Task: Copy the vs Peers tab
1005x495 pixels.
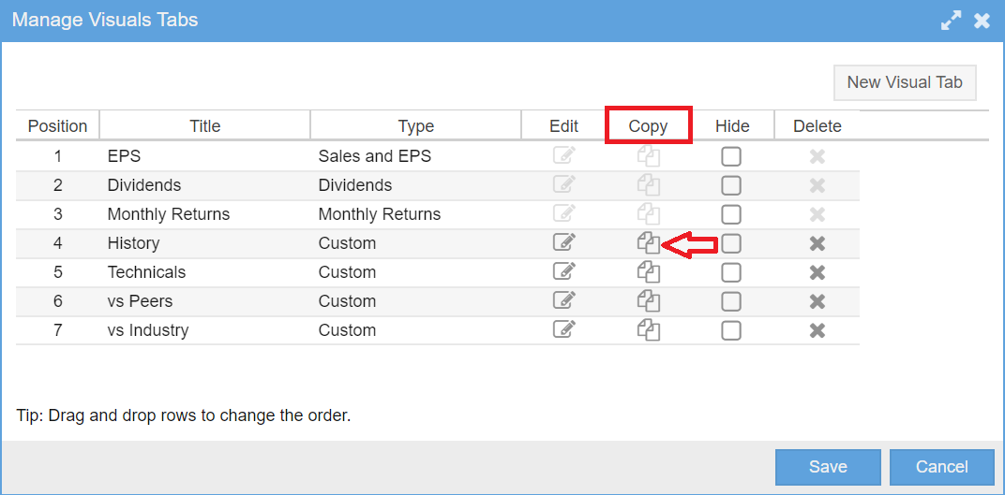Action: (x=649, y=300)
